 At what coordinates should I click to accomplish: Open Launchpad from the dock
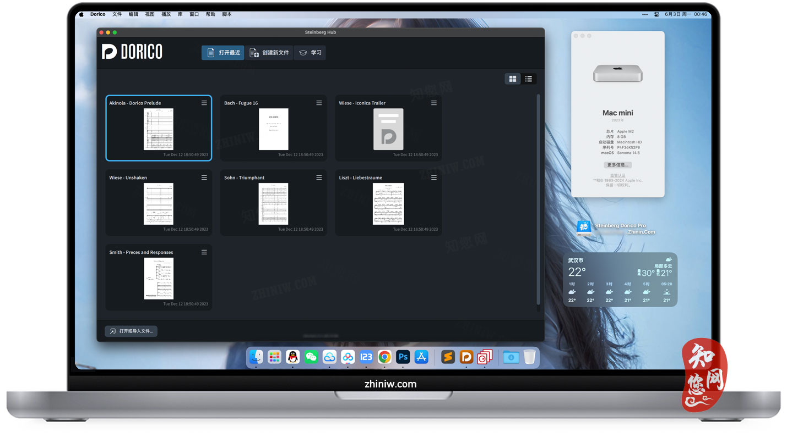pos(274,357)
